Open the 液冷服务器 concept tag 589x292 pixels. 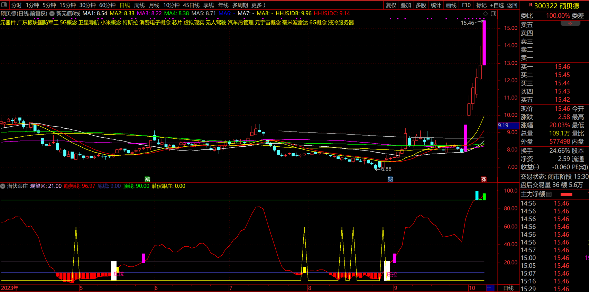pos(341,22)
